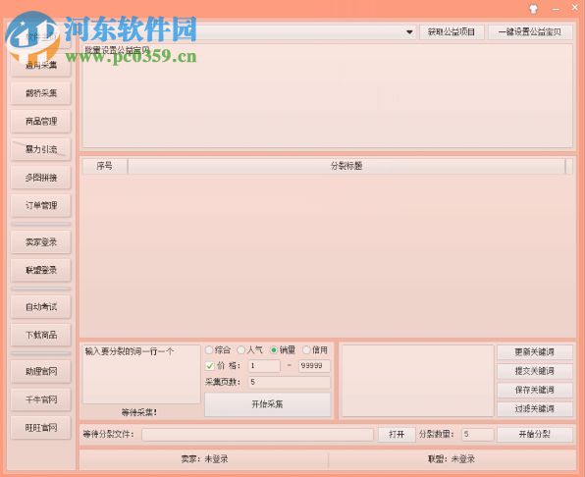The width and height of the screenshot is (585, 477).
Task: Select the 人气 sort radio button
Action: (250, 349)
